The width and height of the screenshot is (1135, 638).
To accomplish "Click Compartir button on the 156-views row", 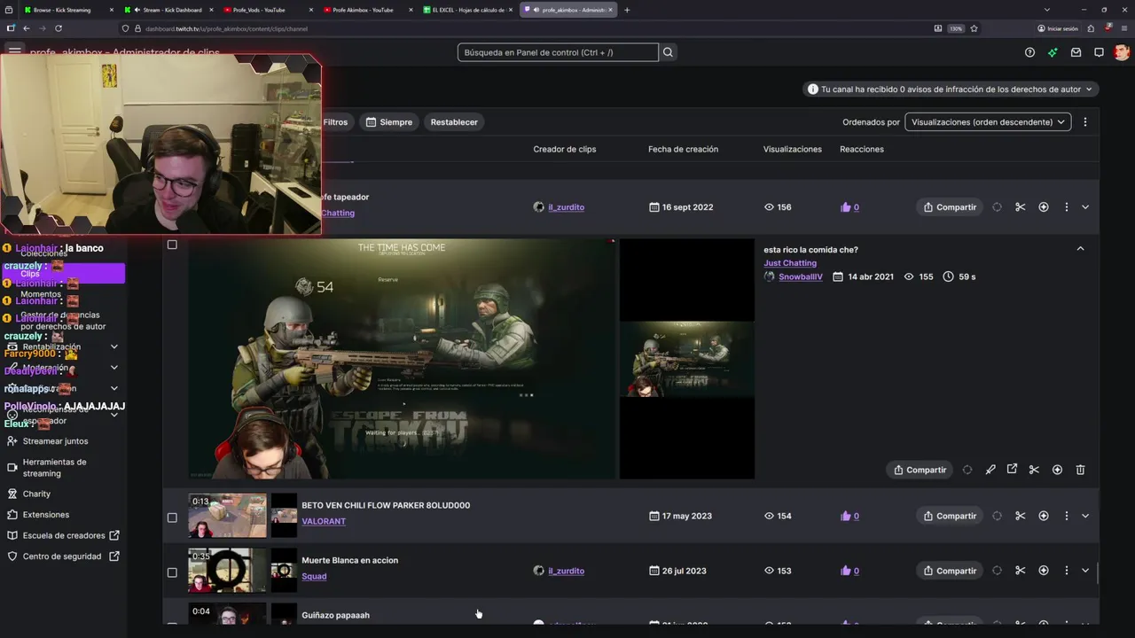I will click(950, 207).
